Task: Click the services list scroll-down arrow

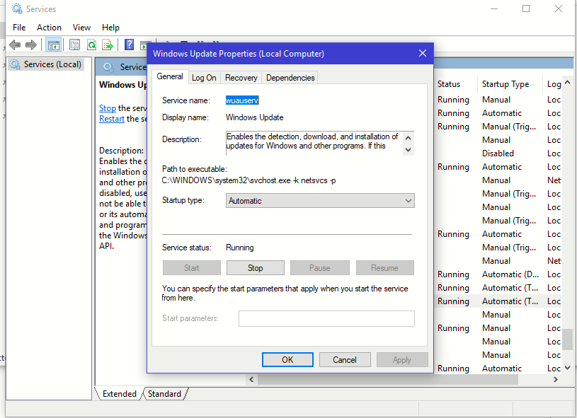Action: (x=567, y=368)
